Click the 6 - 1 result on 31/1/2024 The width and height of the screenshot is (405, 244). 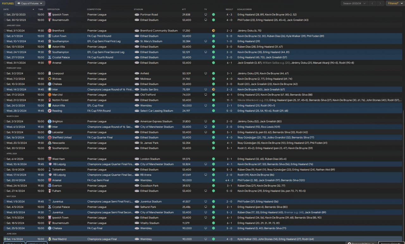pos(229,63)
